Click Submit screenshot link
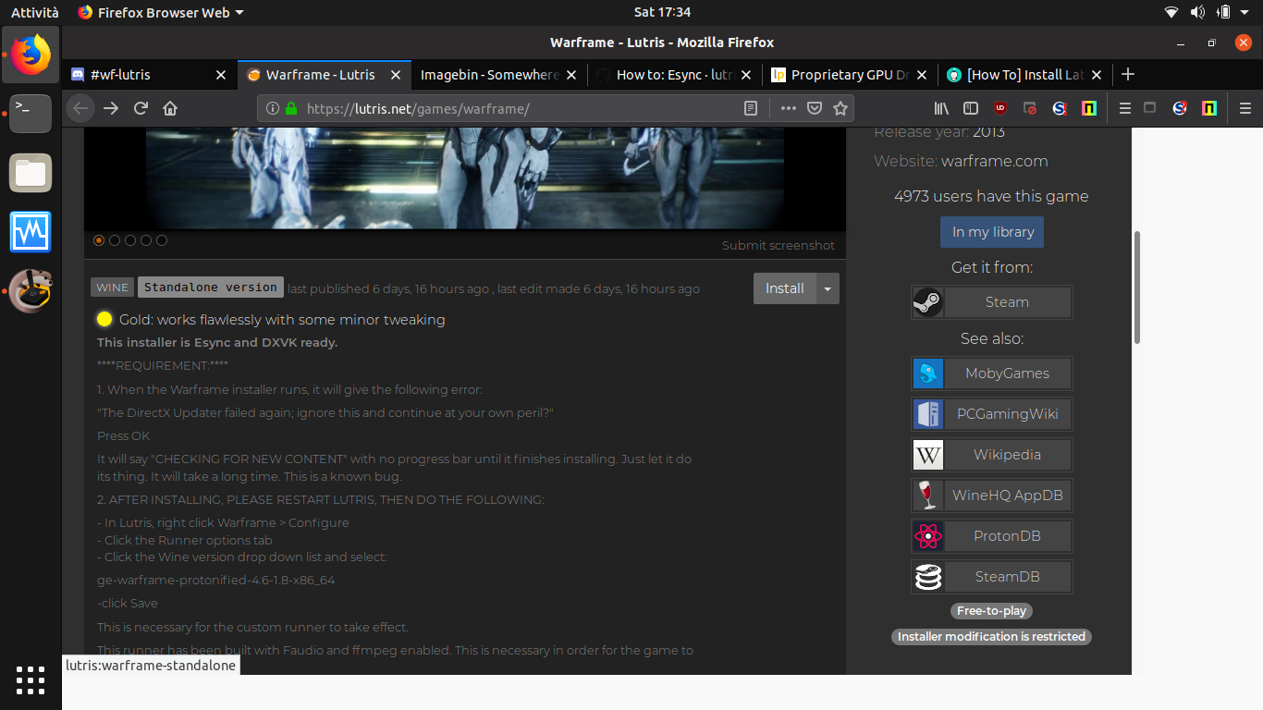 tap(778, 245)
